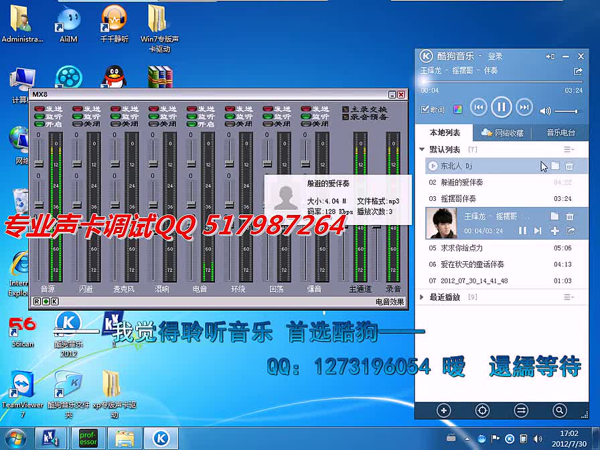Click the 登录 login link in Kugou
The width and height of the screenshot is (600, 450).
tap(496, 56)
